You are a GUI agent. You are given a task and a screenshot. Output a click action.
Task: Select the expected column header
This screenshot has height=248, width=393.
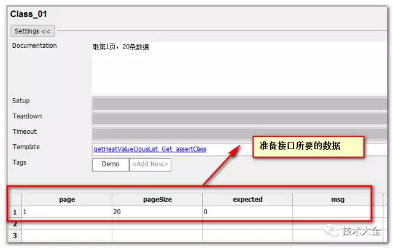(x=247, y=200)
